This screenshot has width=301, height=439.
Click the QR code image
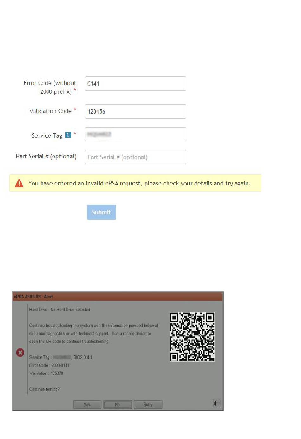tap(192, 337)
